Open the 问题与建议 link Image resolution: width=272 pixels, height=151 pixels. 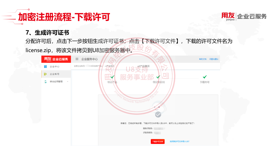pos(214,59)
